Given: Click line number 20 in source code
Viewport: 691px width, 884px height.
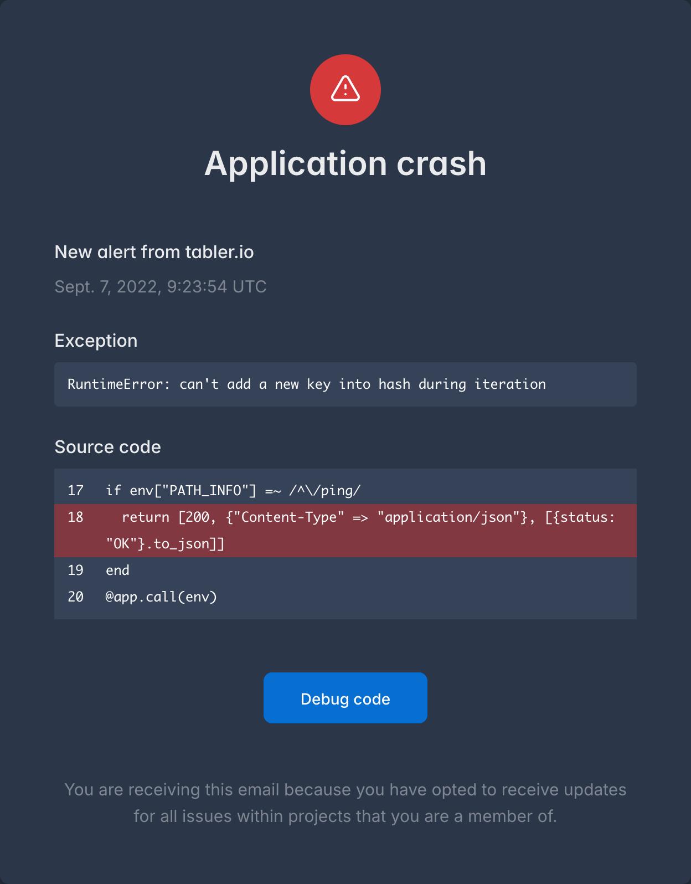Looking at the screenshot, I should (75, 597).
